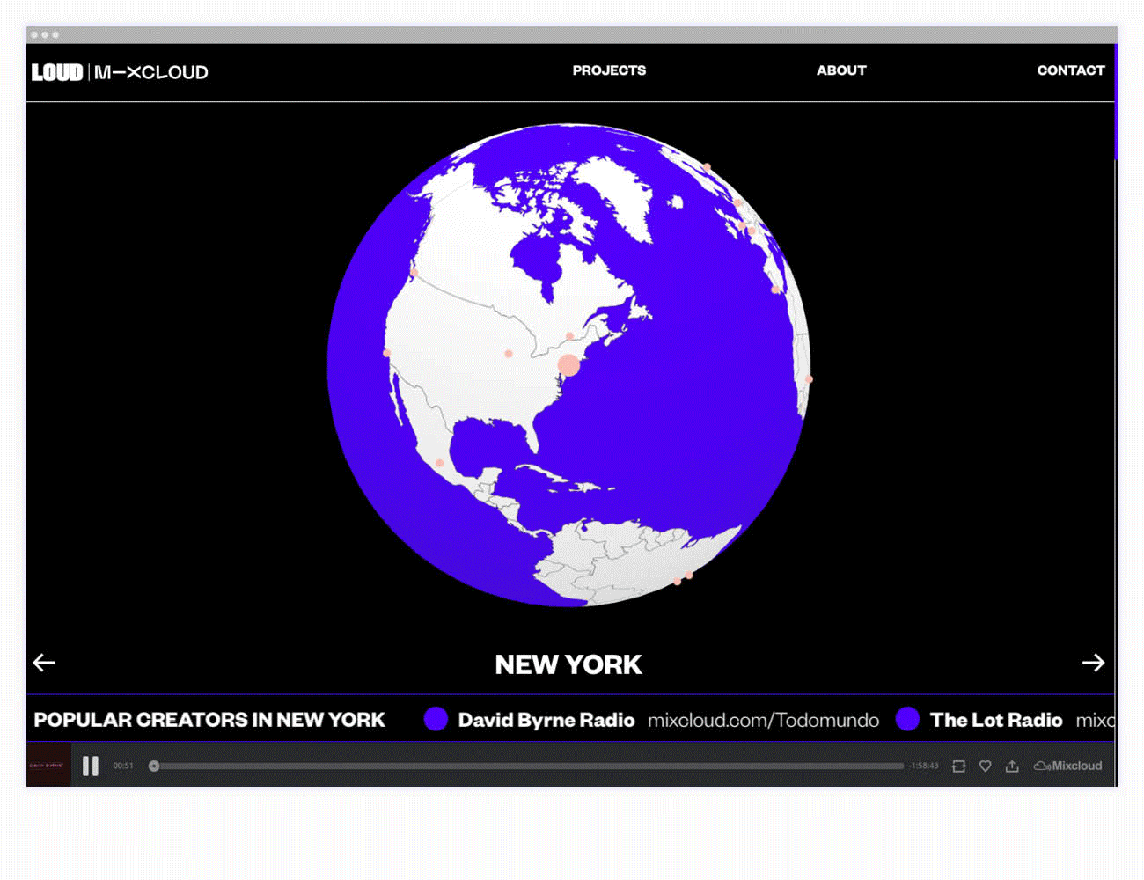Go to the CONTACT page
The height and width of the screenshot is (880, 1144).
pos(1070,70)
